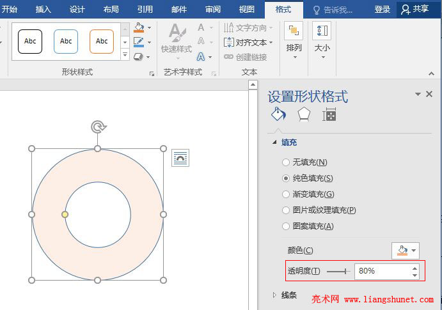
Task: Switch to the 引用 tab
Action: 145,10
